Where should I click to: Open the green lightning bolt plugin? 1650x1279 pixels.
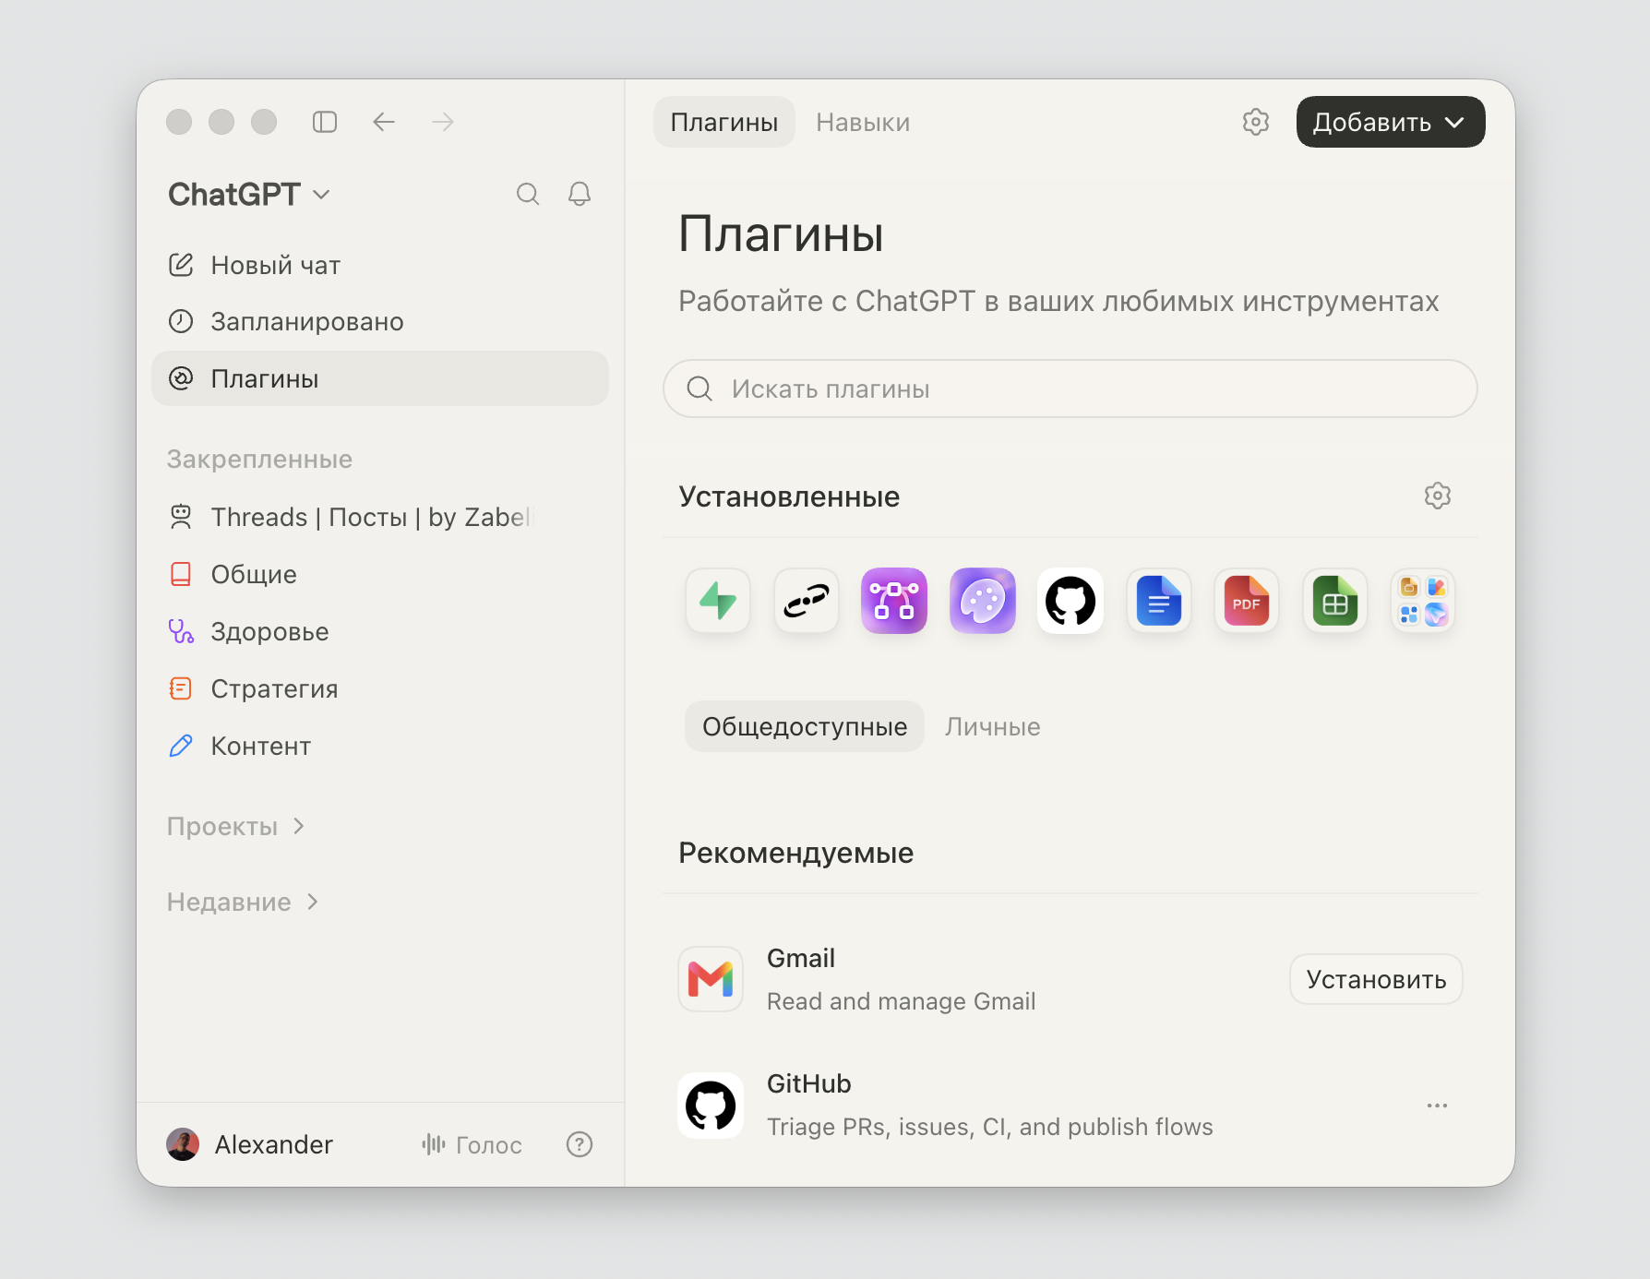718,601
